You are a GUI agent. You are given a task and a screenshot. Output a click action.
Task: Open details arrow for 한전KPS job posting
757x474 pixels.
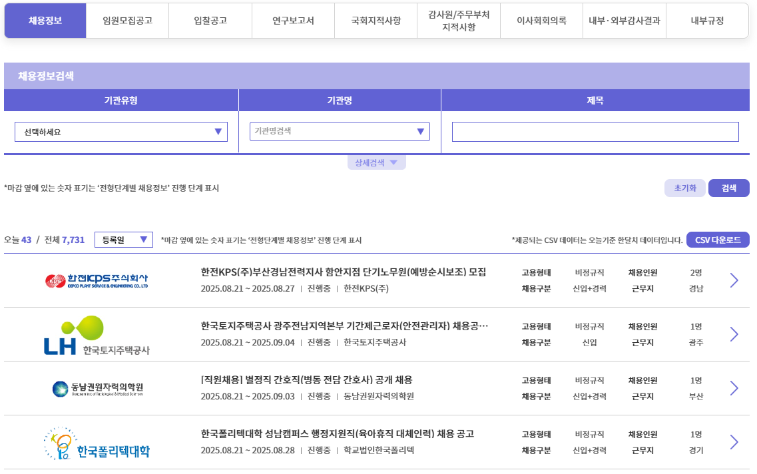(734, 280)
